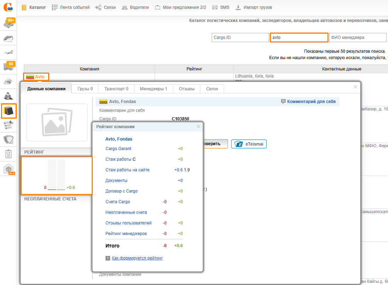This screenshot has width=388, height=285.
Task: Open the Отзывы tab
Action: click(x=187, y=89)
